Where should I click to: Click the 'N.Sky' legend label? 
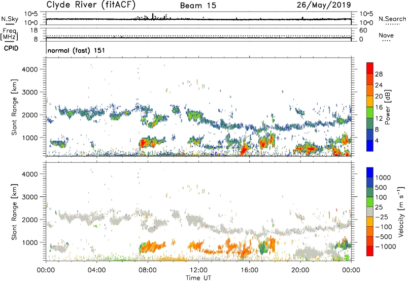click(10, 19)
